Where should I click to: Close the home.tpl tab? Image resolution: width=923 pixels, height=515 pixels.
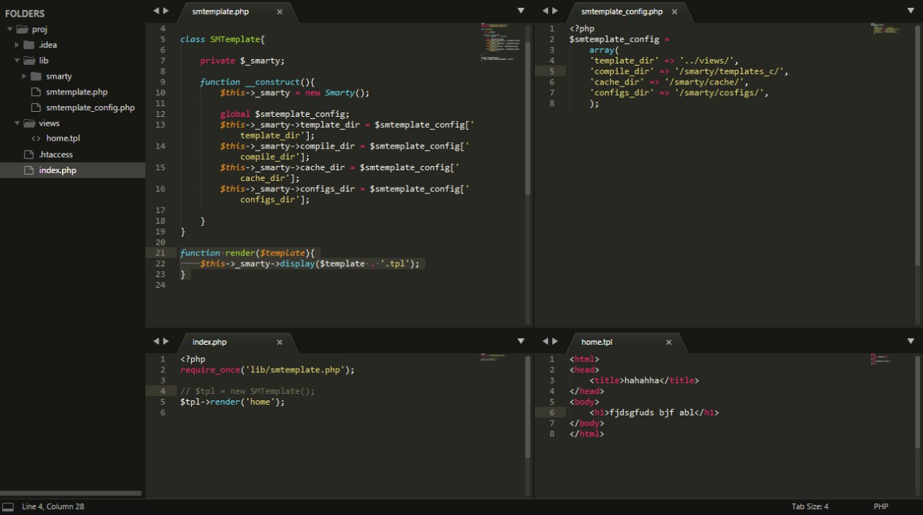[x=668, y=343]
